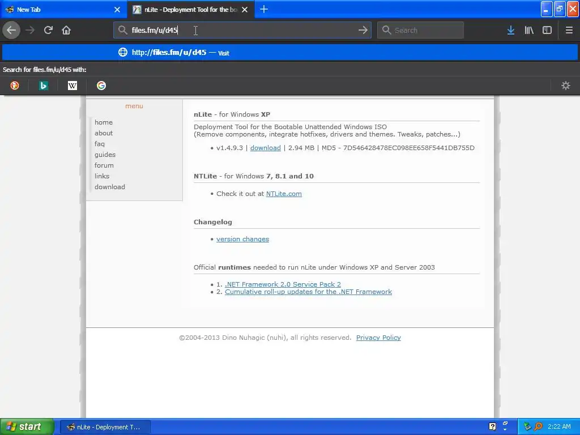Open search settings gear icon
Screen dimensions: 580x435
pos(566,86)
